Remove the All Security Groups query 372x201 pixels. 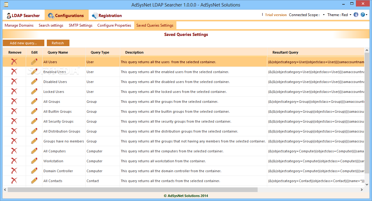[x=14, y=121]
